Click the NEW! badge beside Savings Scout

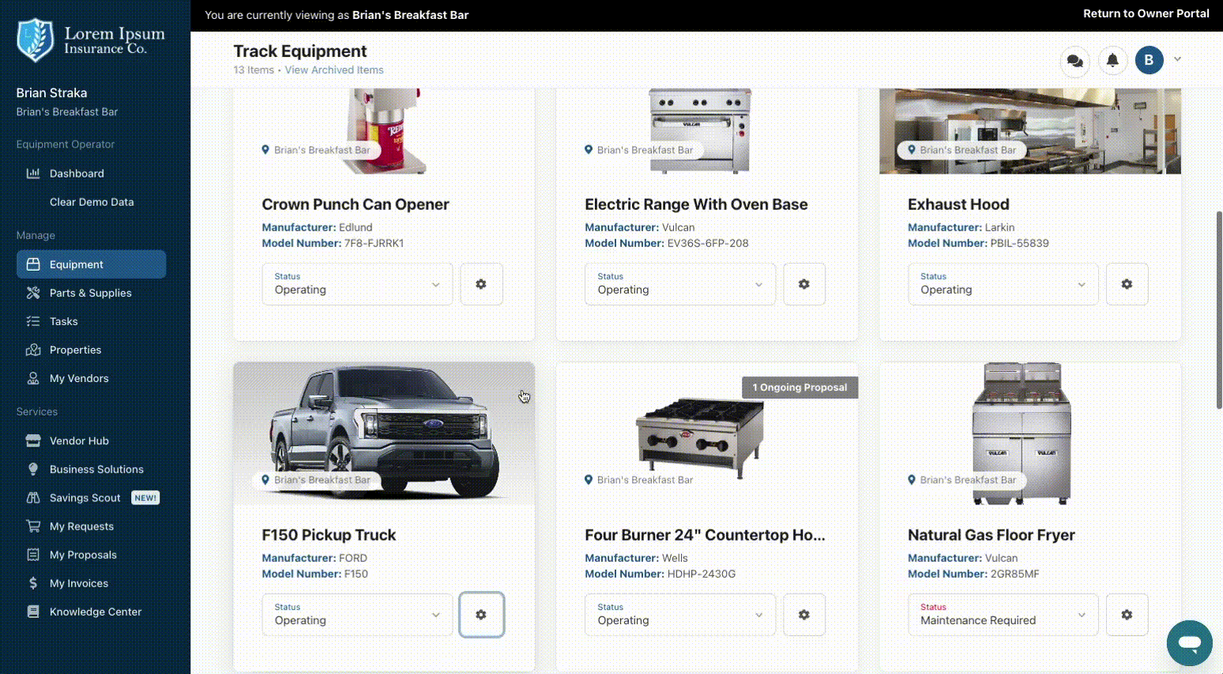(x=145, y=498)
